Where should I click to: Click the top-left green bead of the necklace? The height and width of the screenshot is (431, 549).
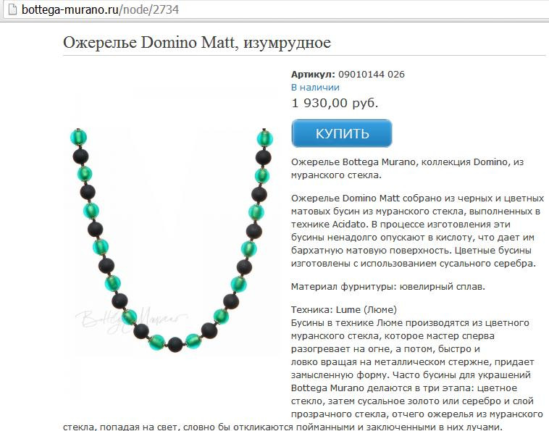(78, 137)
